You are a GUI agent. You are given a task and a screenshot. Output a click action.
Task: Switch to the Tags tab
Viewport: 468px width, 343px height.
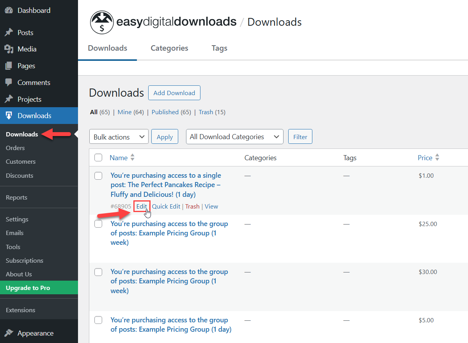(219, 48)
